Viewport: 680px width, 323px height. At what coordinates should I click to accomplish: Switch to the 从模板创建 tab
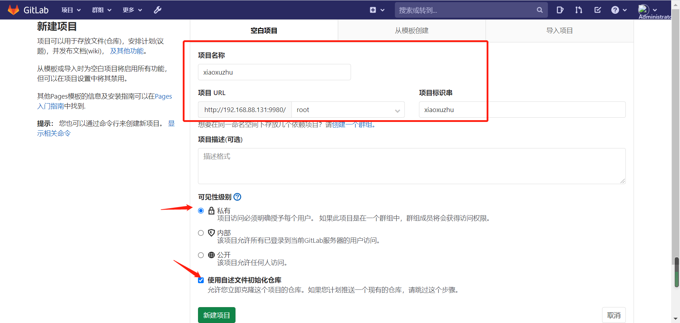tap(412, 31)
